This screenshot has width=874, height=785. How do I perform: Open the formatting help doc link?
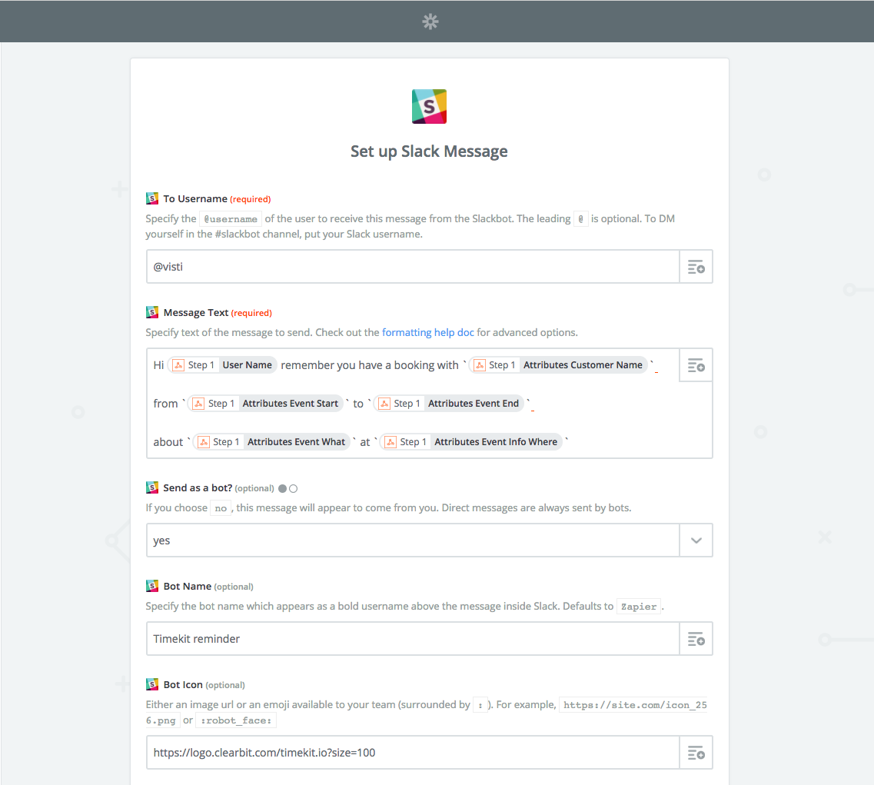[428, 332]
